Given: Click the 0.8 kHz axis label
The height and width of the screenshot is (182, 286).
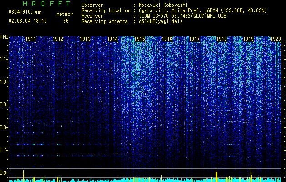Looking at the screenshot, I should 4,127.
